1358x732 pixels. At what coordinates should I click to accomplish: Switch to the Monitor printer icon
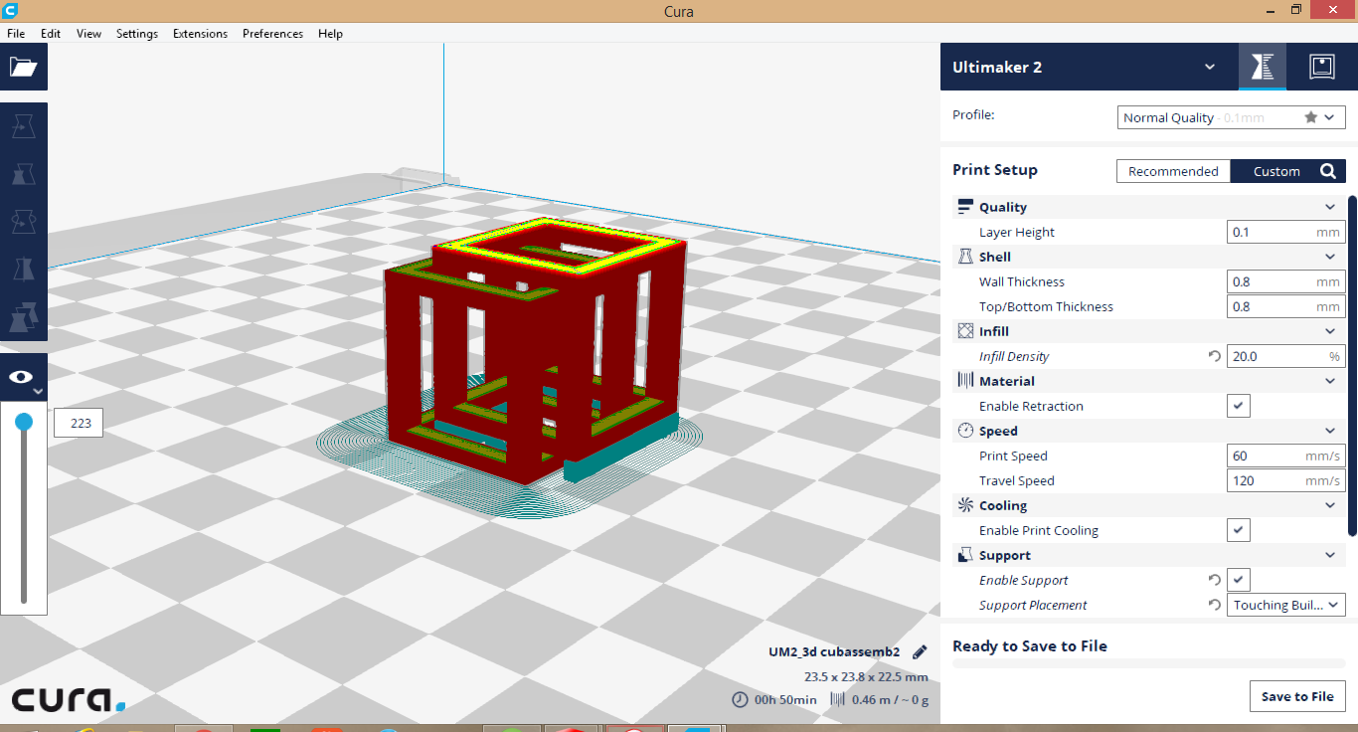pyautogui.click(x=1321, y=67)
